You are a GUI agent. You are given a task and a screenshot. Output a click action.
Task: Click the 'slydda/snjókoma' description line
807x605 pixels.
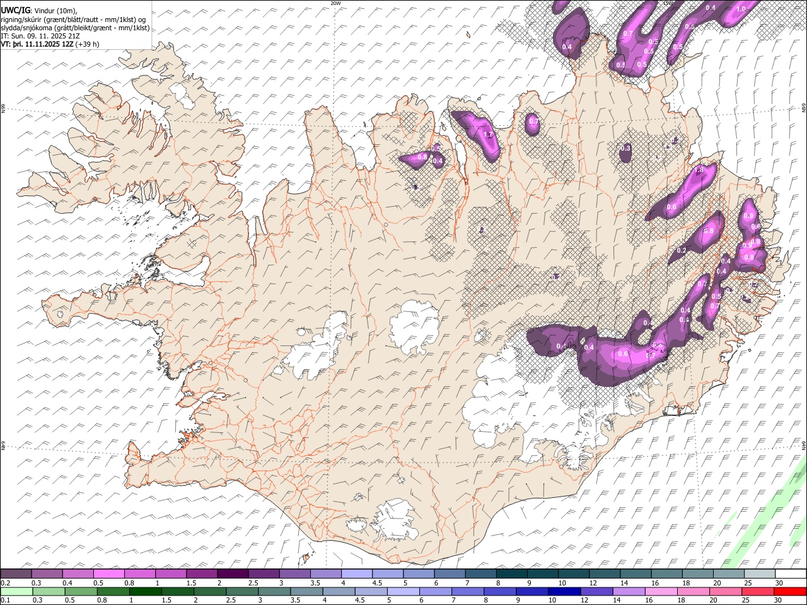75,28
